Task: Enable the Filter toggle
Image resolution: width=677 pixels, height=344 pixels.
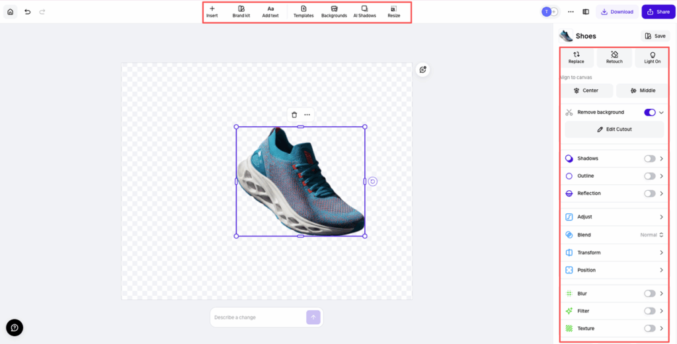Action: pos(650,311)
